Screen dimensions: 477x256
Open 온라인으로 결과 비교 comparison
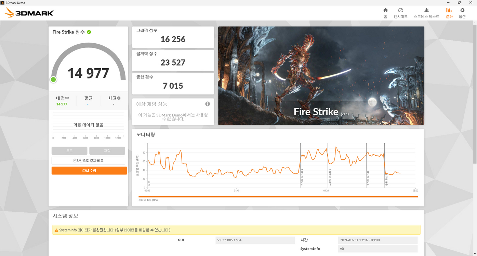coord(89,160)
